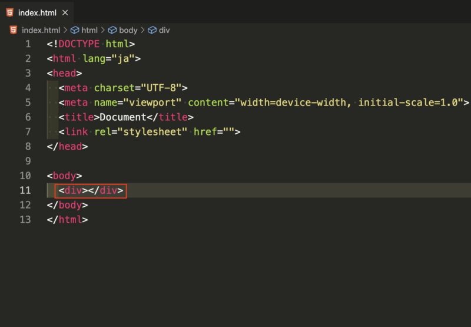The height and width of the screenshot is (327, 471).
Task: Click the DOCTYPE keyword on line 1
Action: pyautogui.click(x=79, y=44)
